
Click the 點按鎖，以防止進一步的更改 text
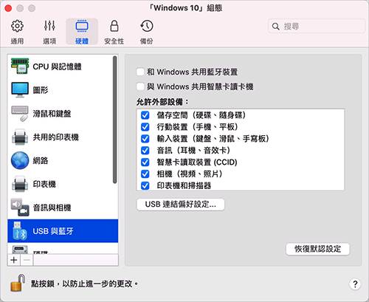pyautogui.click(x=84, y=284)
